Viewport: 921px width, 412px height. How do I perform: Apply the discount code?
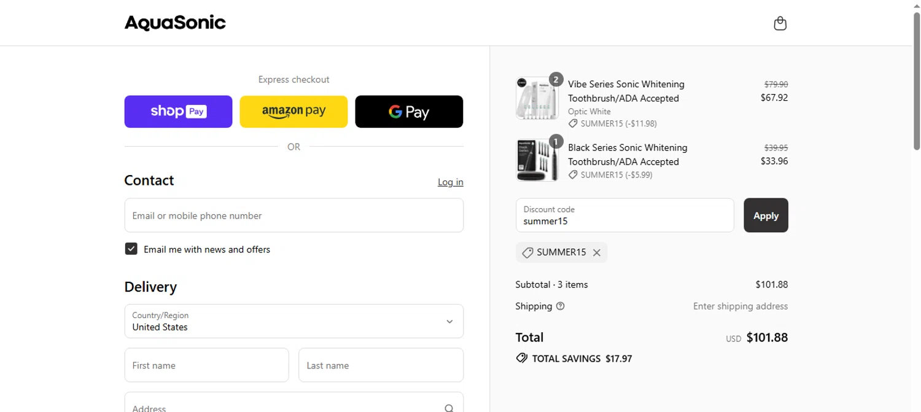click(x=766, y=216)
